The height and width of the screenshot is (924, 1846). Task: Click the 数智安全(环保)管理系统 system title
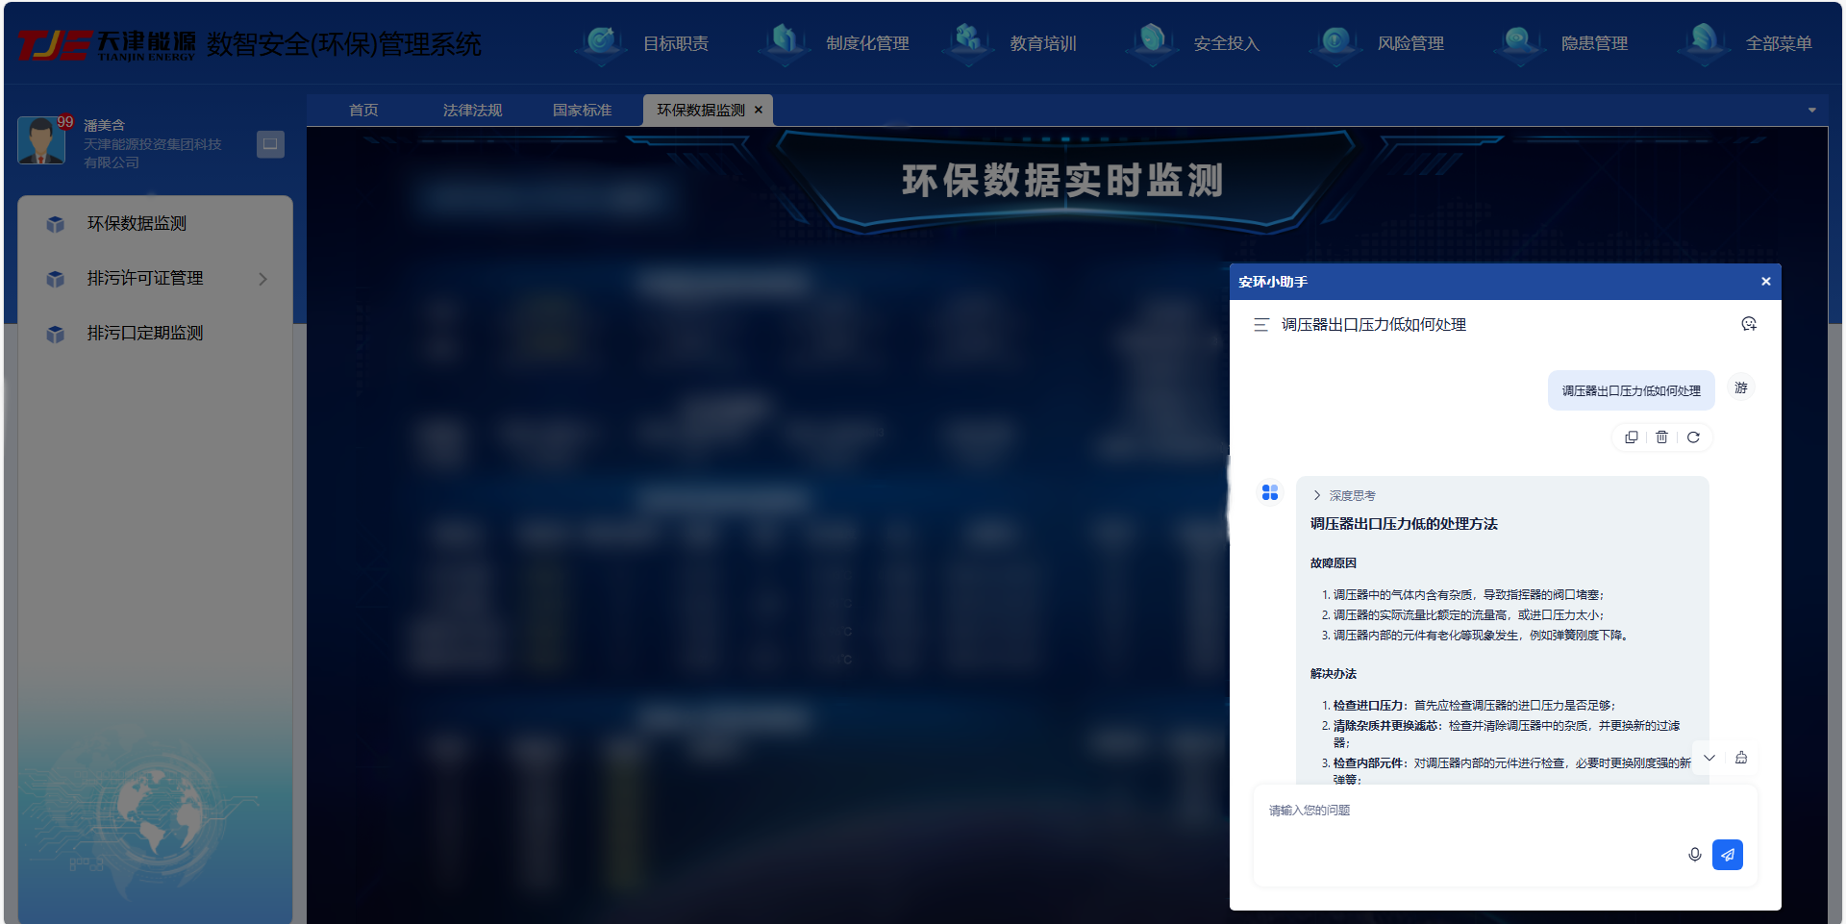click(x=344, y=44)
